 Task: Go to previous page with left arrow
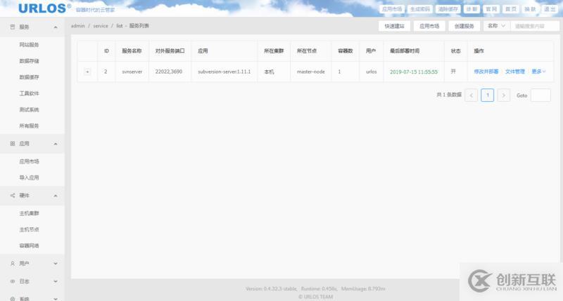[471, 95]
